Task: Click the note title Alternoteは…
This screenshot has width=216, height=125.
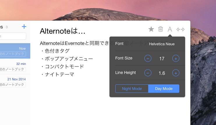Action: point(63,31)
